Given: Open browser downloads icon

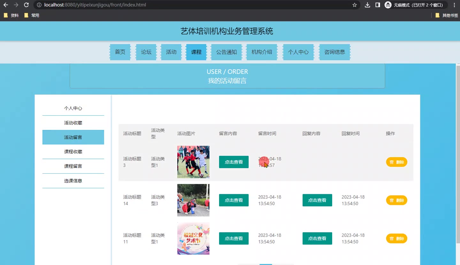Looking at the screenshot, I should 367,5.
